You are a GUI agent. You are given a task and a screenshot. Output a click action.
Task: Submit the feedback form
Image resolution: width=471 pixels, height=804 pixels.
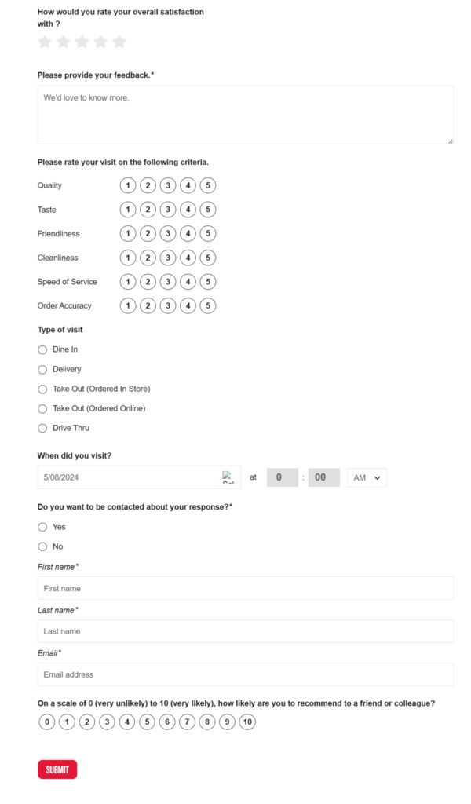(57, 769)
